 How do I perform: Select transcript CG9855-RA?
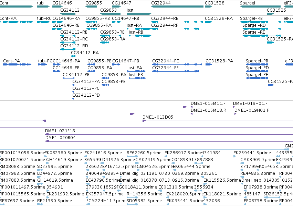coord(92,29)
